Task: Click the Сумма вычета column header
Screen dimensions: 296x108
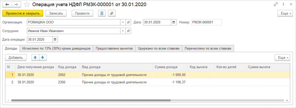Action: click(x=268, y=67)
